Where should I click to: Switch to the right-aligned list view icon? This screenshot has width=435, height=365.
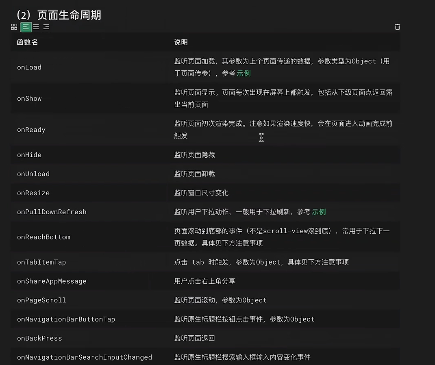[46, 27]
